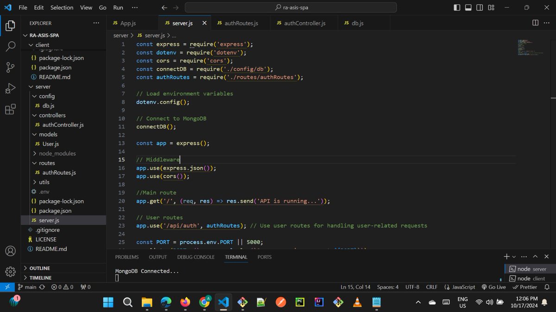The image size is (556, 312).
Task: Open the Run menu
Action: (118, 7)
